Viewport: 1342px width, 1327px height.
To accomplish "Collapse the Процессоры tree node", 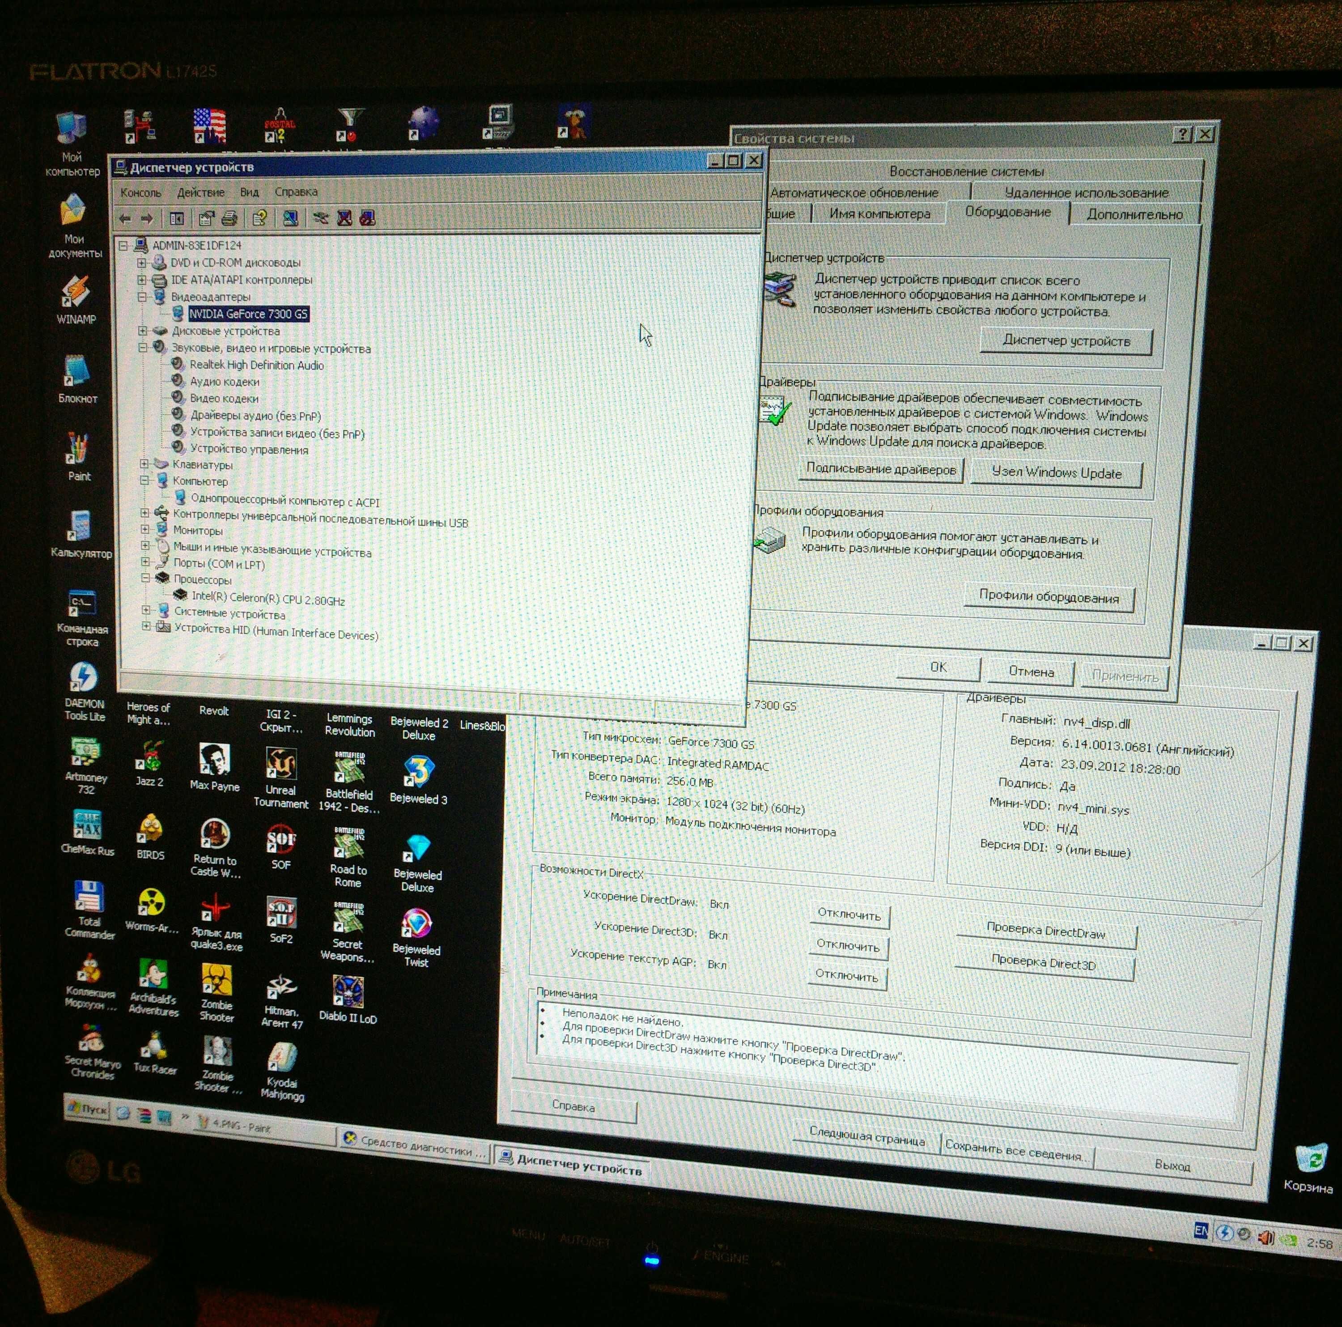I will click(145, 578).
